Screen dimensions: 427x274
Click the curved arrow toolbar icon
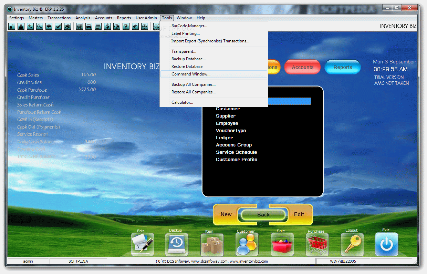point(135,26)
